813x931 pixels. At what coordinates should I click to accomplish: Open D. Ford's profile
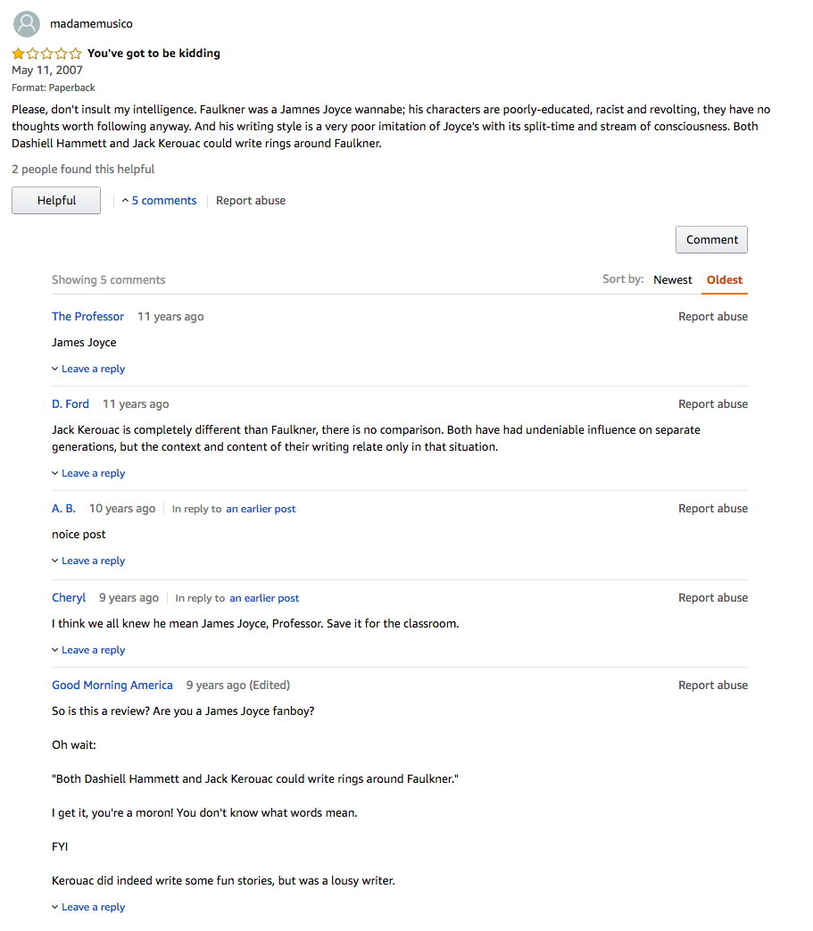tap(70, 403)
